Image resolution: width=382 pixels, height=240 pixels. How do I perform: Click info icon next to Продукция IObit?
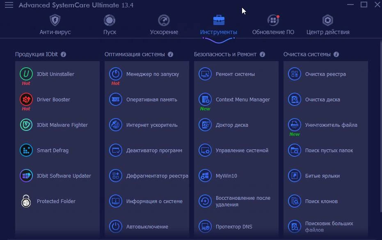pyautogui.click(x=63, y=54)
